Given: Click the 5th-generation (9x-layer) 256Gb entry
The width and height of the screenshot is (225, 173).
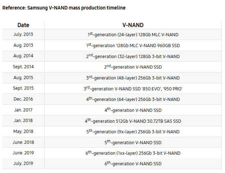Looking at the screenshot, I should (133, 132).
